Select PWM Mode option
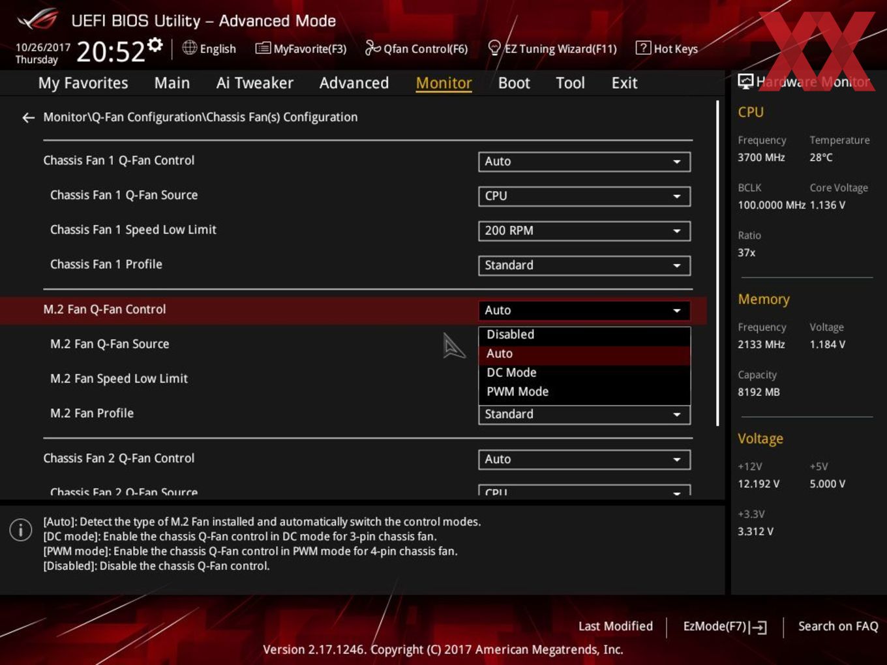The width and height of the screenshot is (887, 665). click(x=584, y=392)
